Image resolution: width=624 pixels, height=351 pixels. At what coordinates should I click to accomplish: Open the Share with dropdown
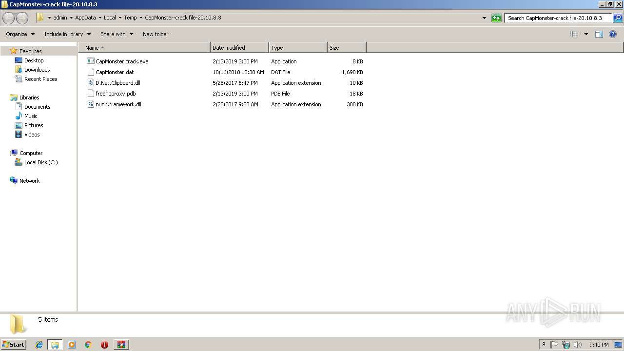click(x=117, y=34)
